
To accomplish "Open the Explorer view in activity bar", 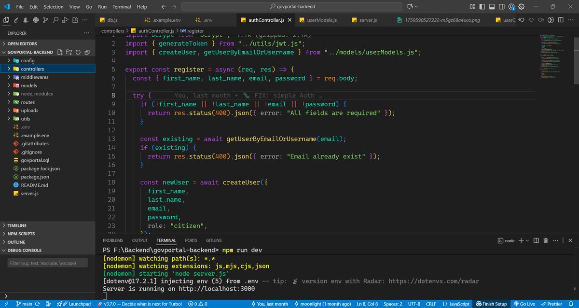I will [x=6, y=20].
